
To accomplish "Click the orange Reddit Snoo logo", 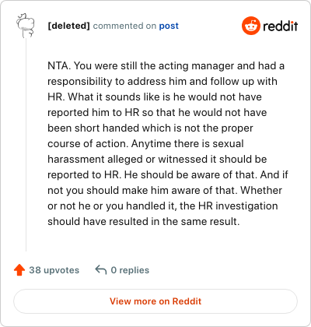I will 250,26.
